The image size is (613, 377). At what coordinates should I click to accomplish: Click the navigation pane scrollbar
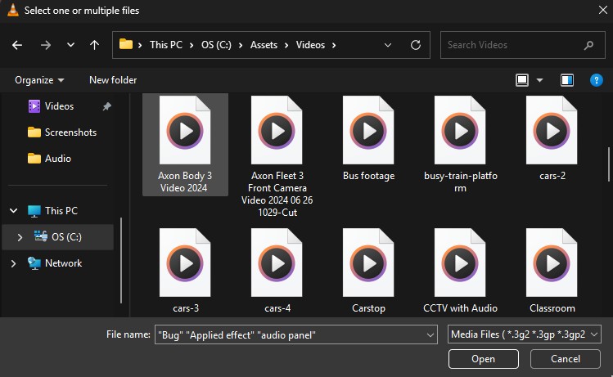tap(121, 260)
